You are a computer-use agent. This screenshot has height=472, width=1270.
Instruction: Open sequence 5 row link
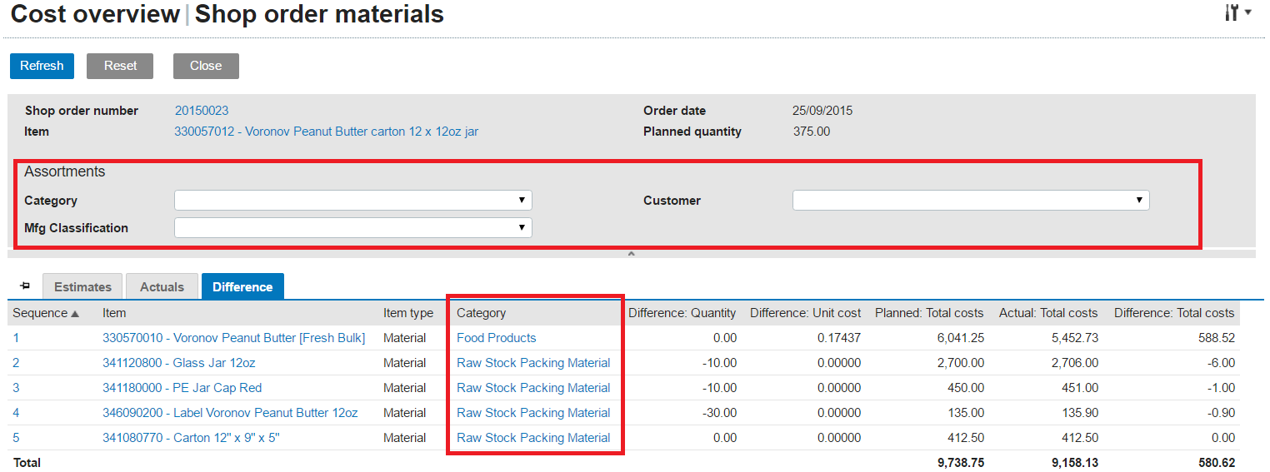(x=16, y=438)
